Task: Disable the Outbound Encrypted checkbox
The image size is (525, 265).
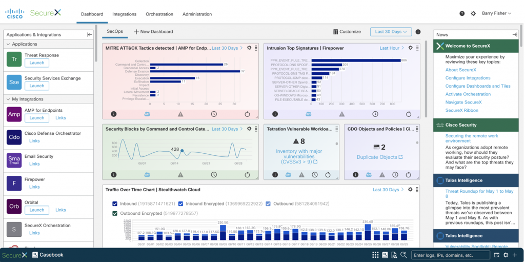Action: 115,213
